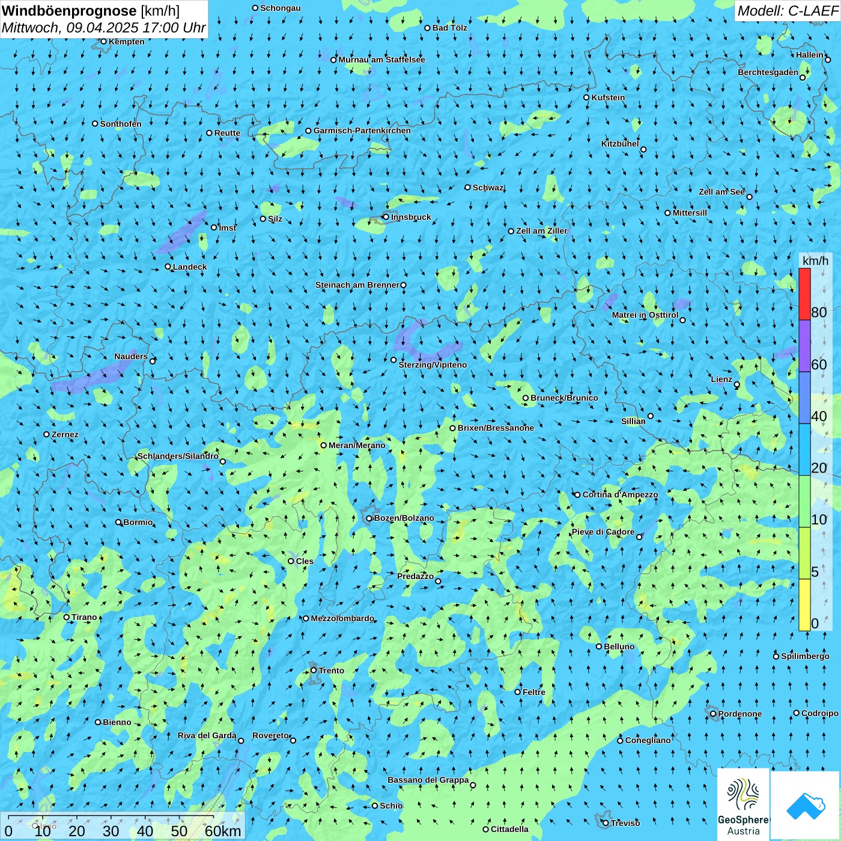Click the "Bassano del Grappa" label
This screenshot has height=841, width=841.
[428, 780]
